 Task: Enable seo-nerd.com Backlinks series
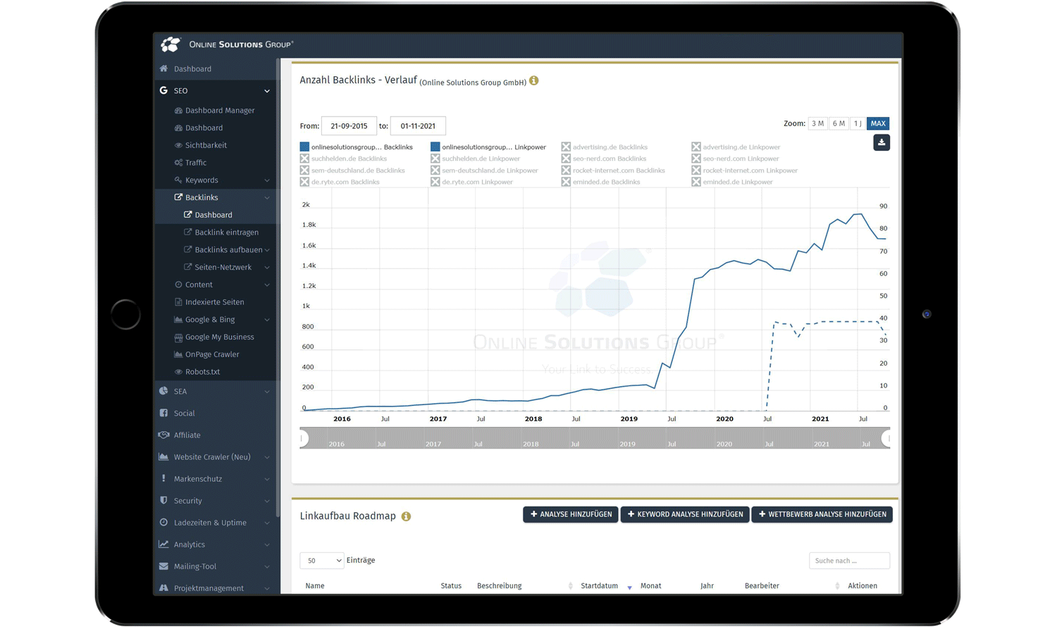604,159
